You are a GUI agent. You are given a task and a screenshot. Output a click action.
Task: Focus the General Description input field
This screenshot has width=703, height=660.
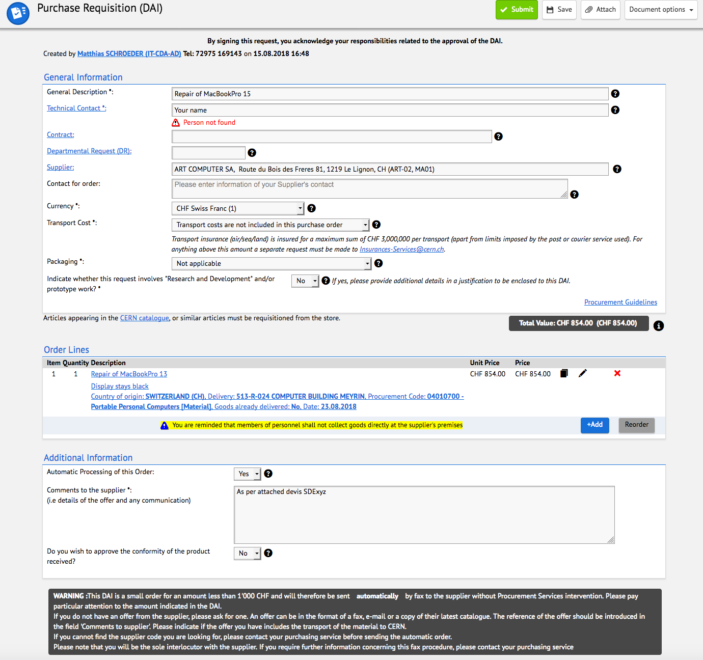[x=390, y=94]
